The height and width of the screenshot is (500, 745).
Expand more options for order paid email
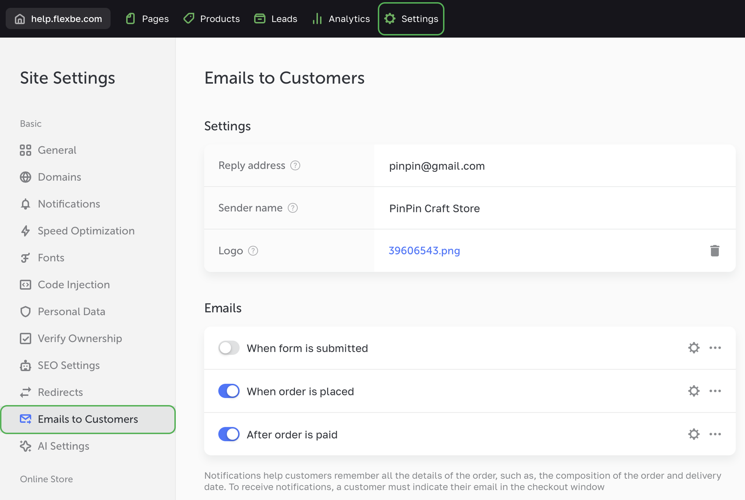(715, 434)
